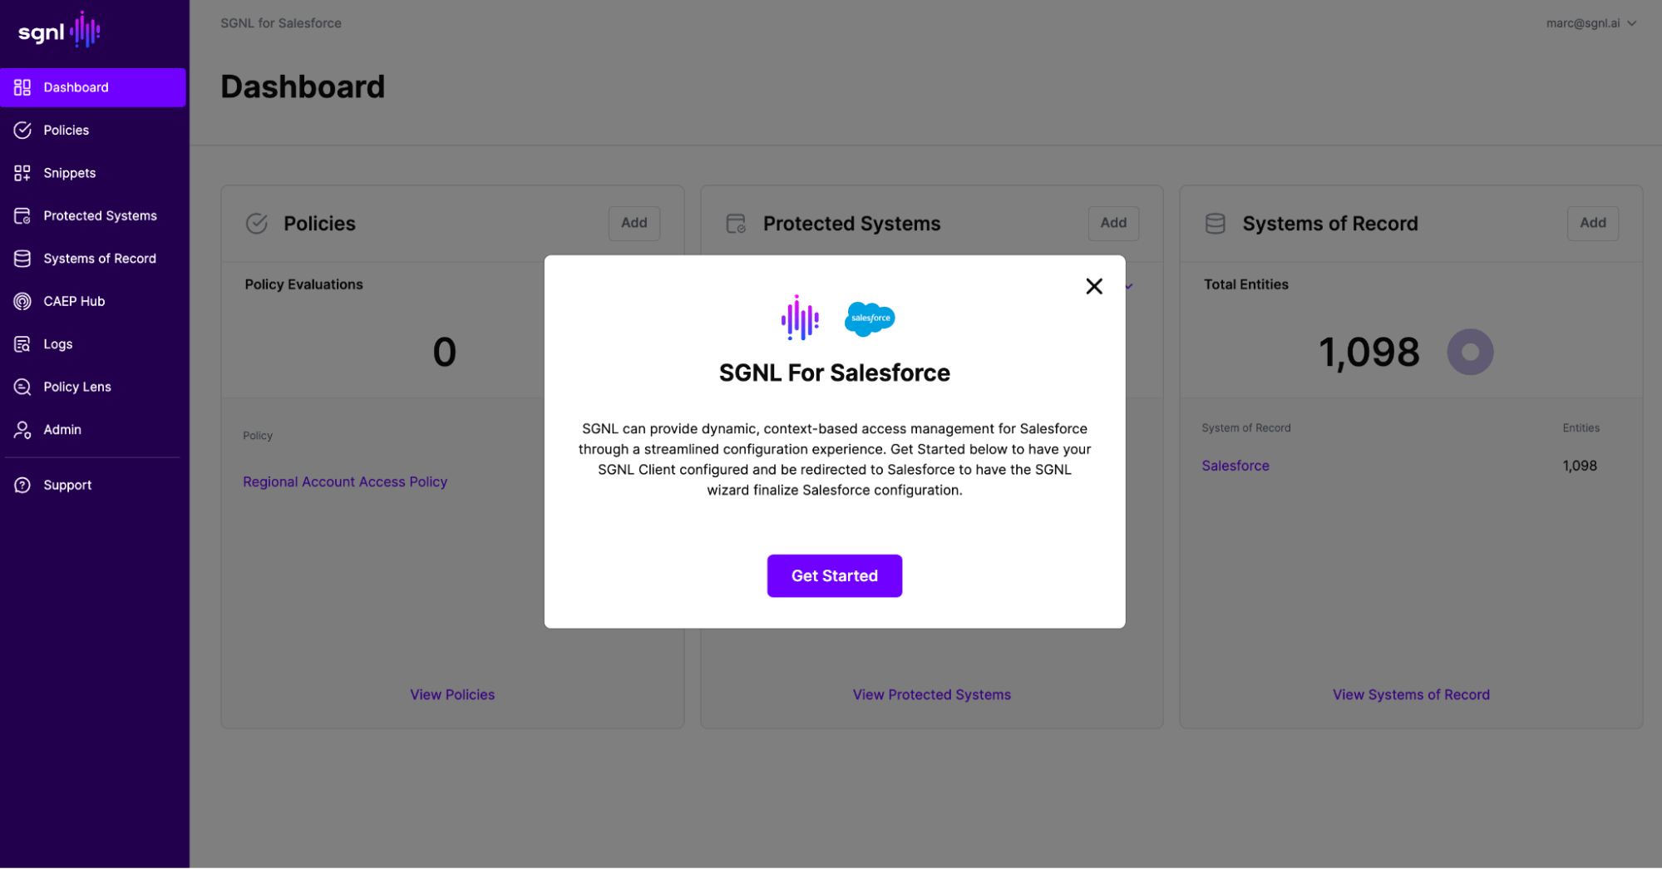
Task: Click the Systems of Record card database icon
Action: click(x=1216, y=224)
